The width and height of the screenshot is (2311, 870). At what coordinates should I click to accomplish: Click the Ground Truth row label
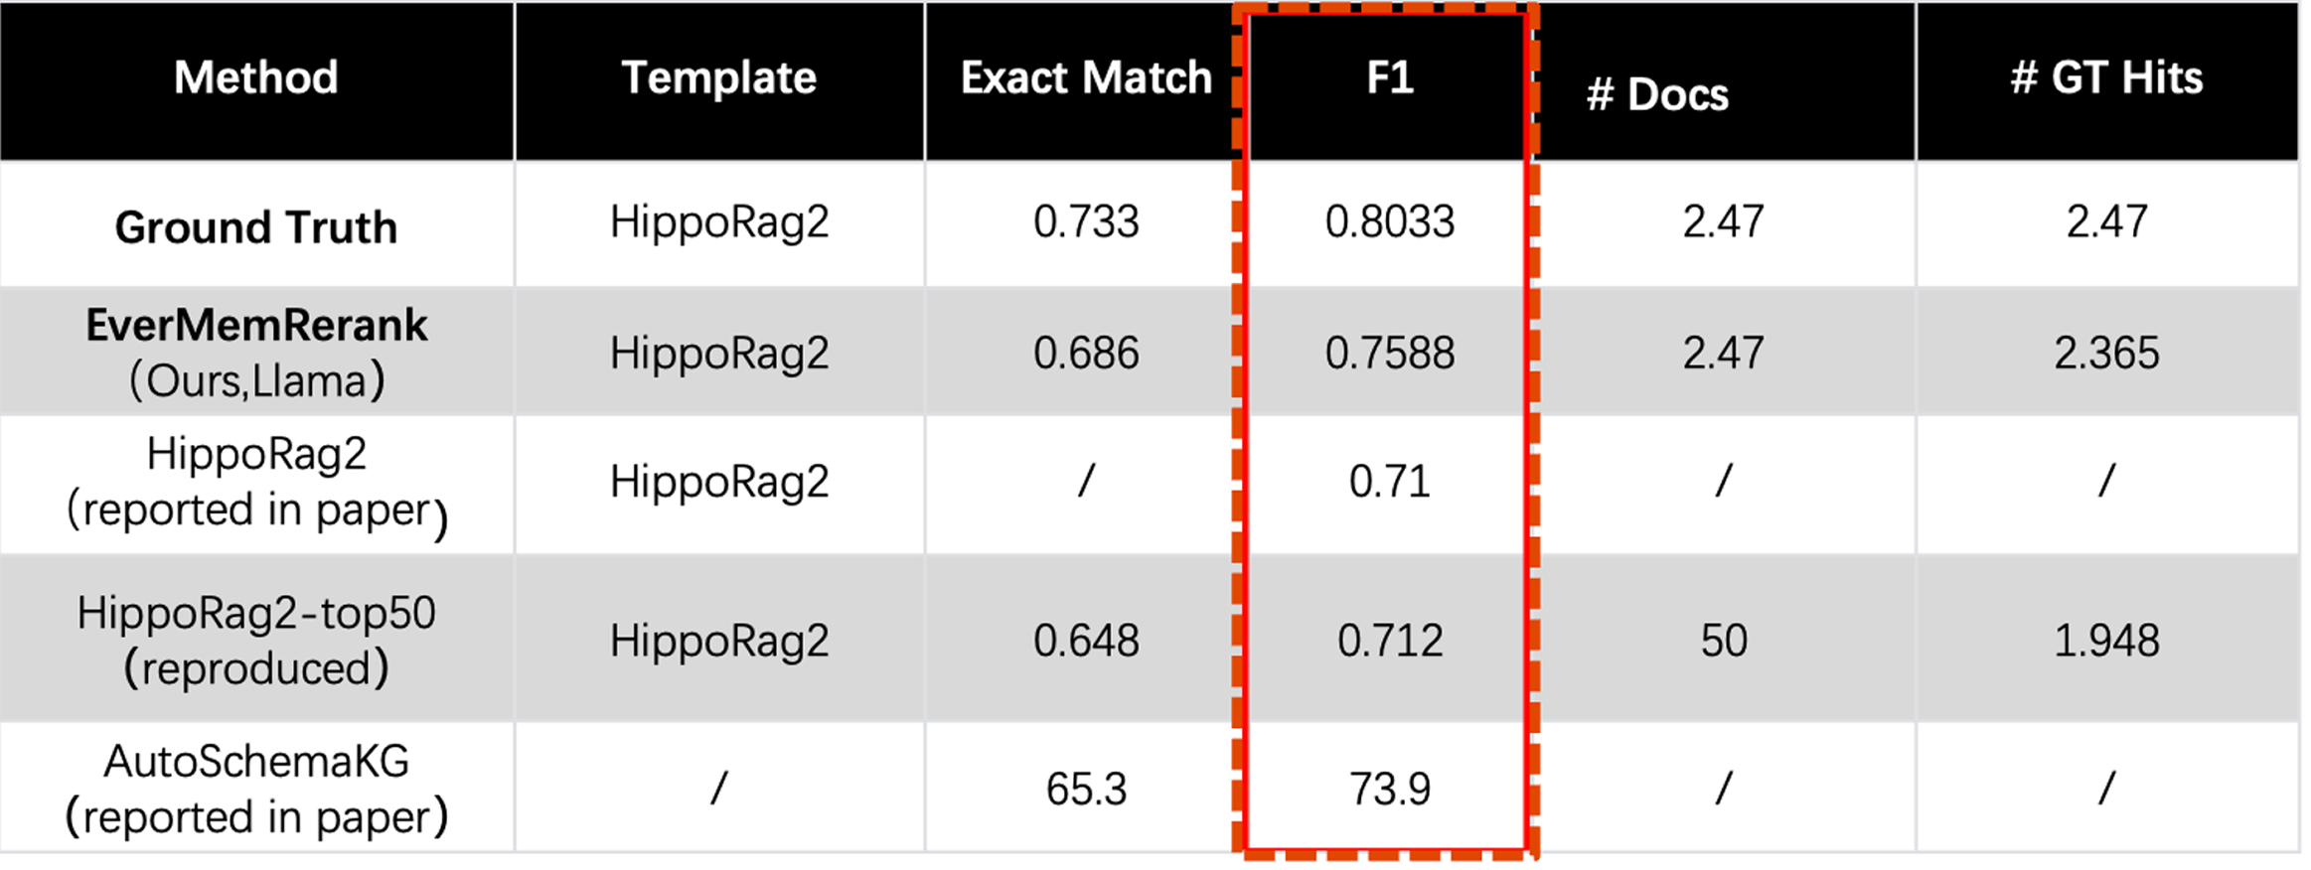[256, 227]
